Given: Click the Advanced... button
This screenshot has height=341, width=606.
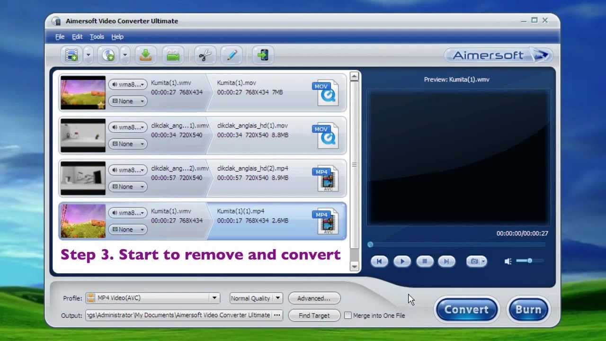Looking at the screenshot, I should (314, 298).
